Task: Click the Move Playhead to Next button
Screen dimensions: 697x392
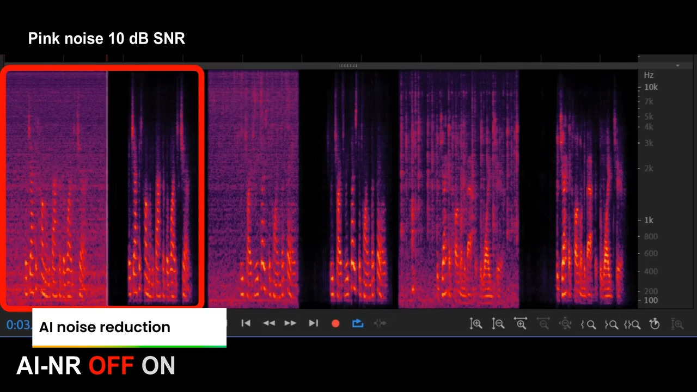Action: click(313, 323)
